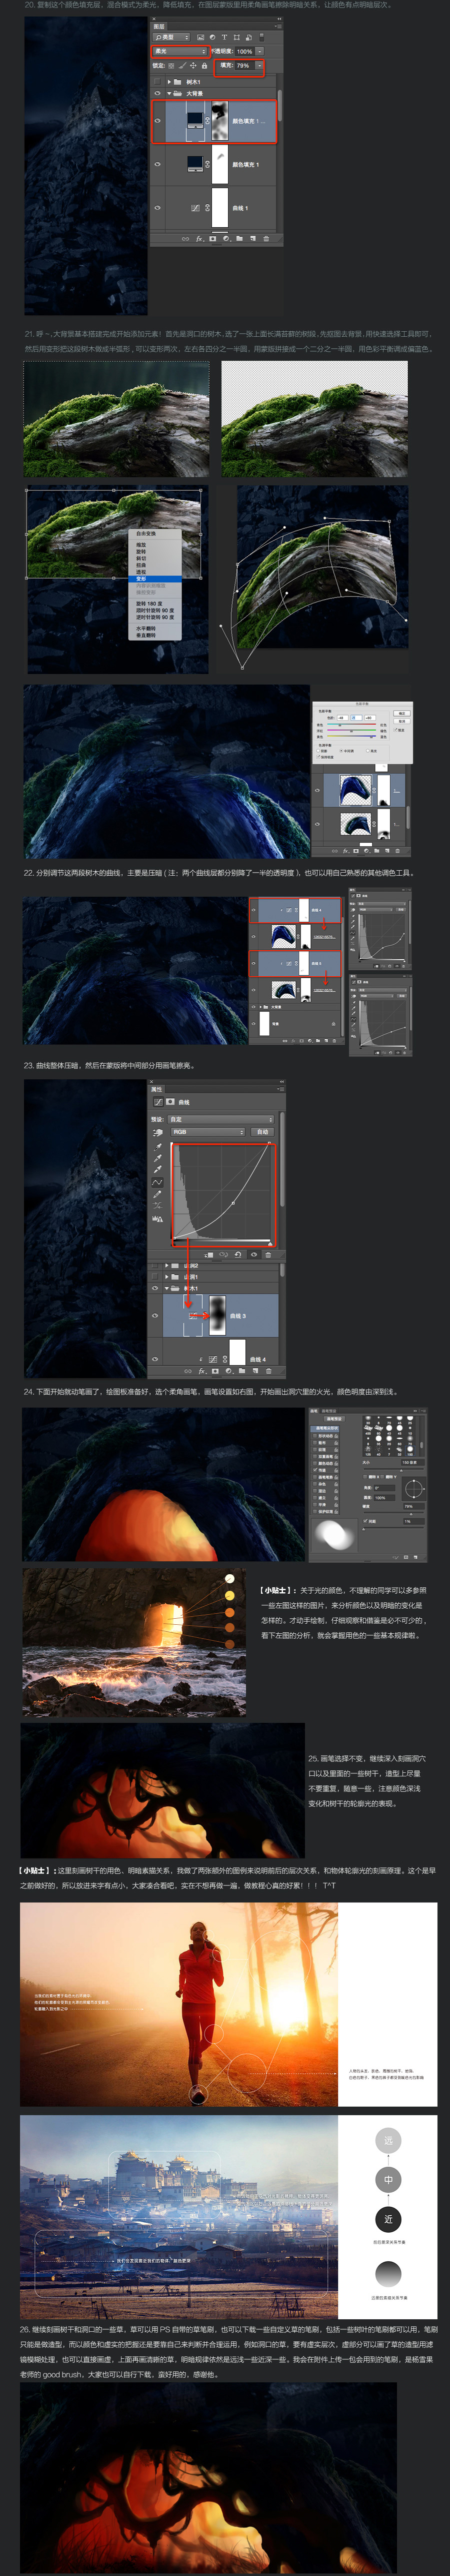
Task: Toggle the layer filter on/off switch
Action: (x=261, y=37)
